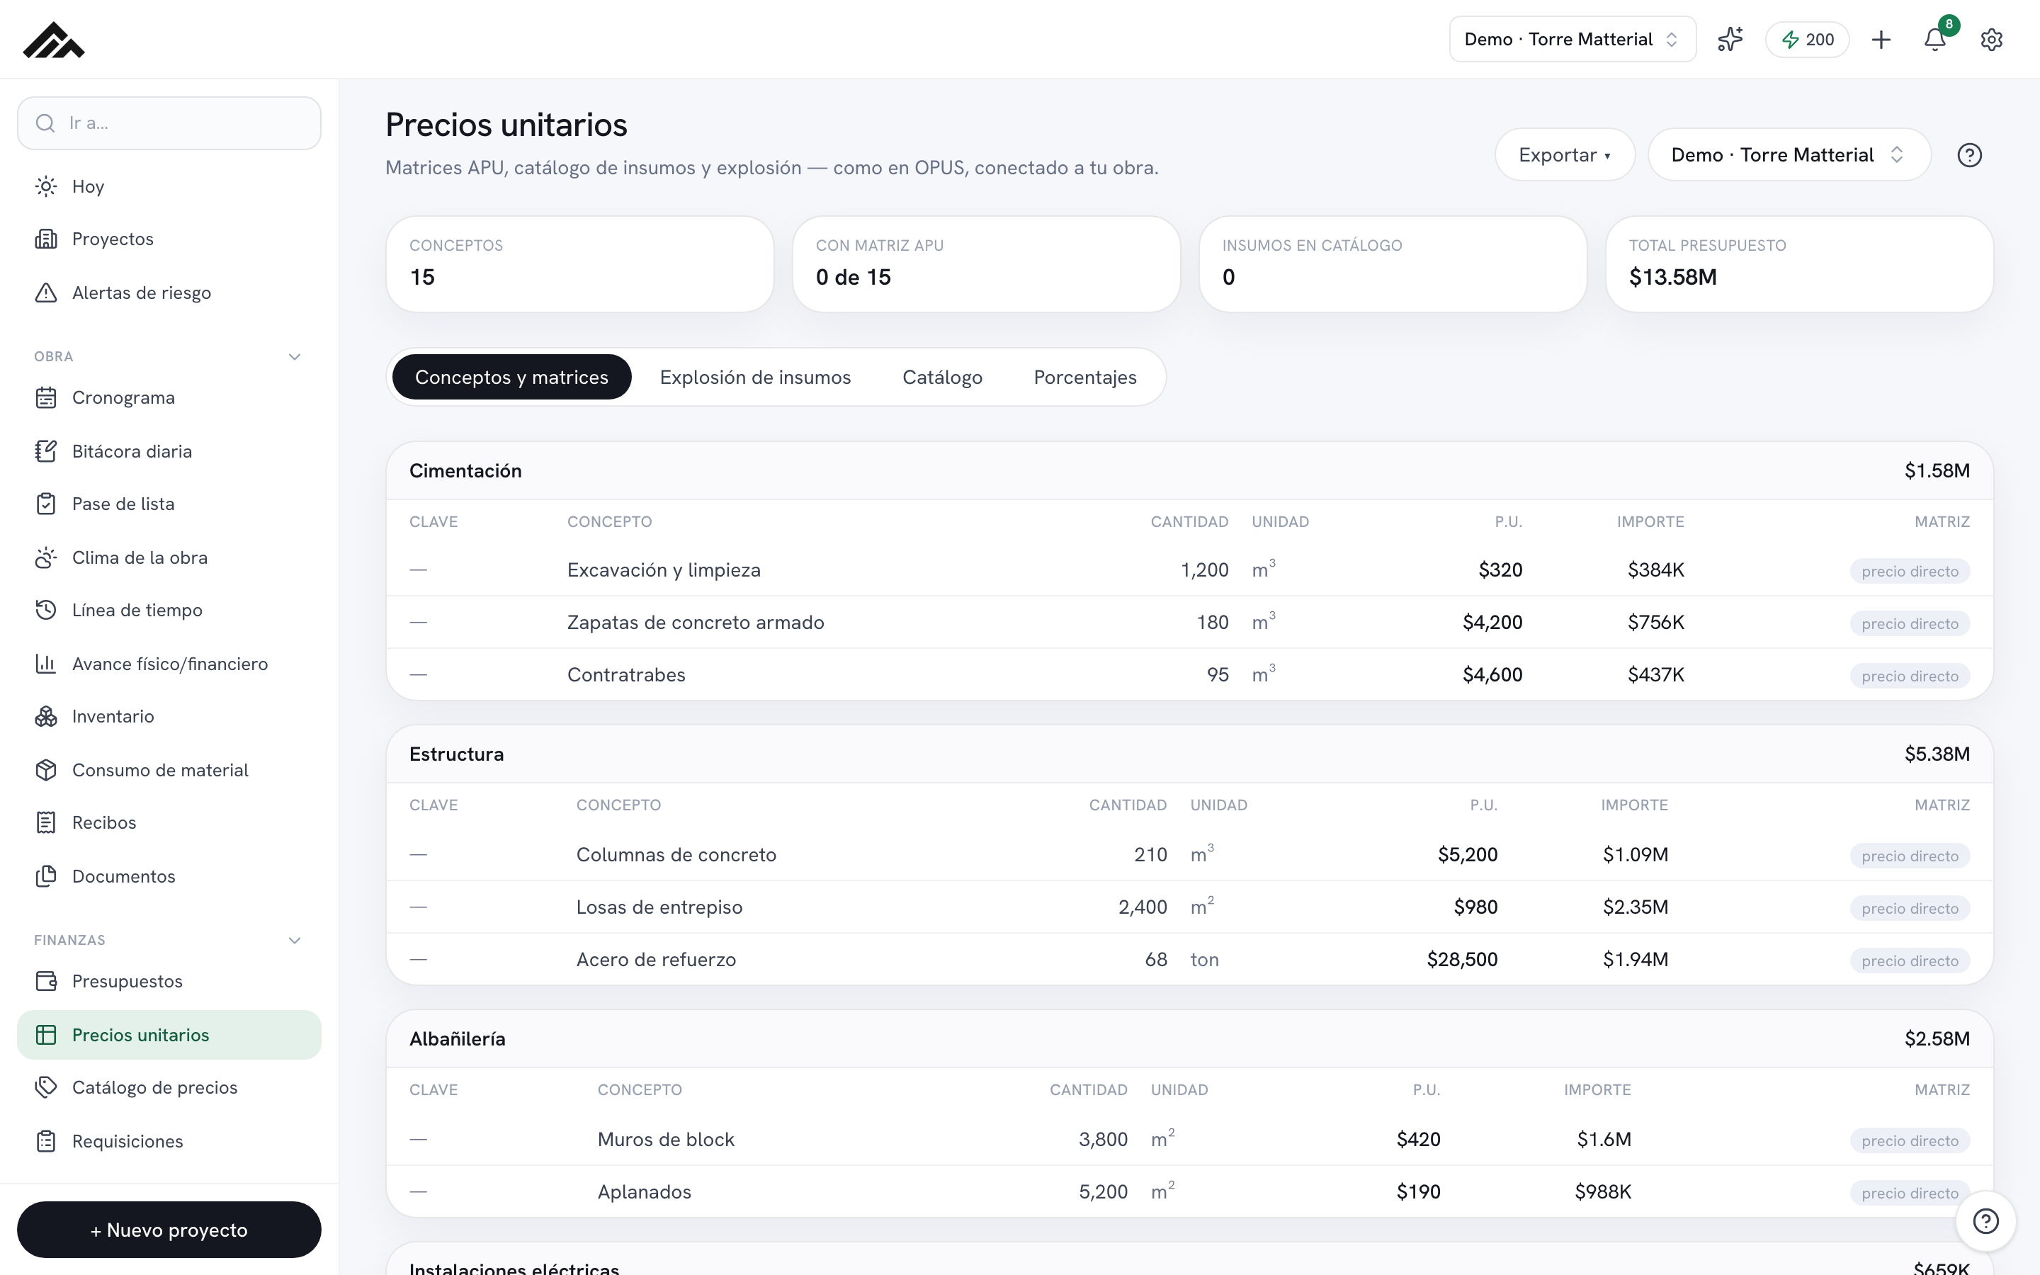
Task: Click precio directo badge for Contratrabes
Action: [x=1910, y=676]
